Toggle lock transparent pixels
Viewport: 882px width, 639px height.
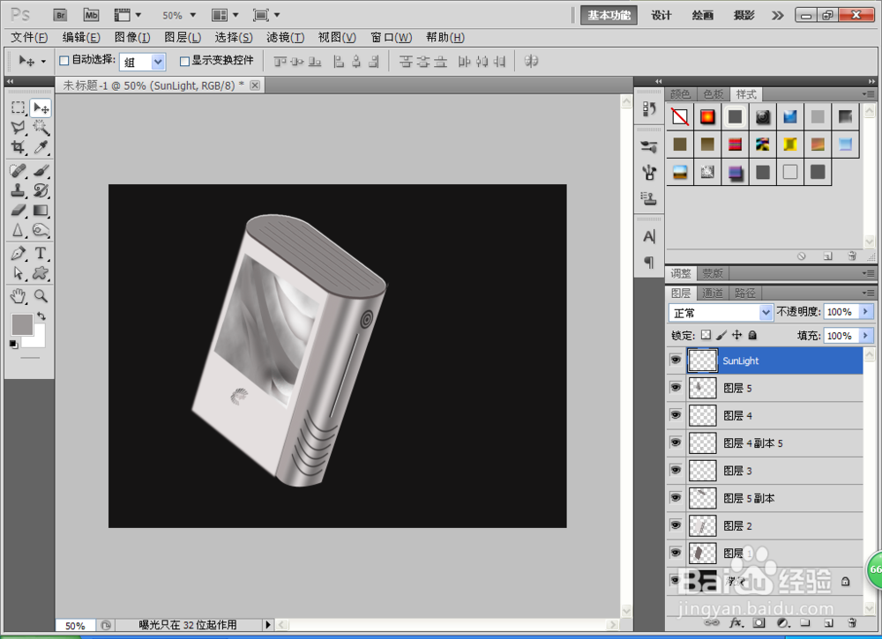tap(706, 336)
